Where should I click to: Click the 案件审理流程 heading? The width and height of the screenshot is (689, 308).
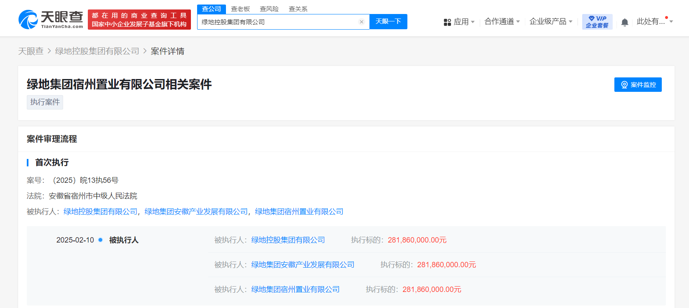[52, 139]
